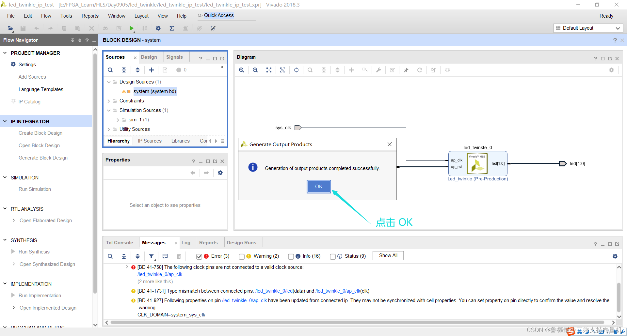Expand Open Elaborated Design item
This screenshot has height=336, width=627.
(13, 221)
